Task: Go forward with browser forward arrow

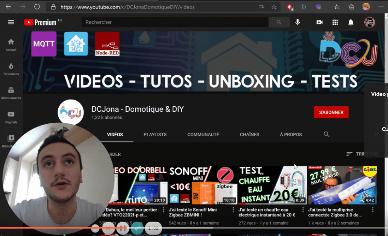Action: coord(23,7)
